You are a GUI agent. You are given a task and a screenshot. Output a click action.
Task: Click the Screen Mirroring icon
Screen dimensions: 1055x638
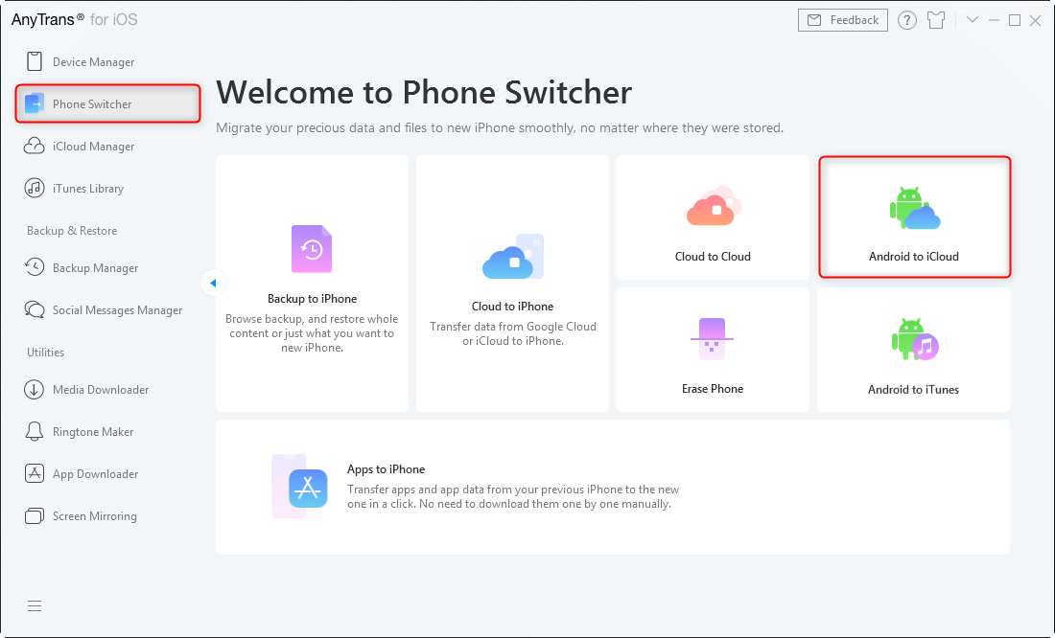[35, 515]
